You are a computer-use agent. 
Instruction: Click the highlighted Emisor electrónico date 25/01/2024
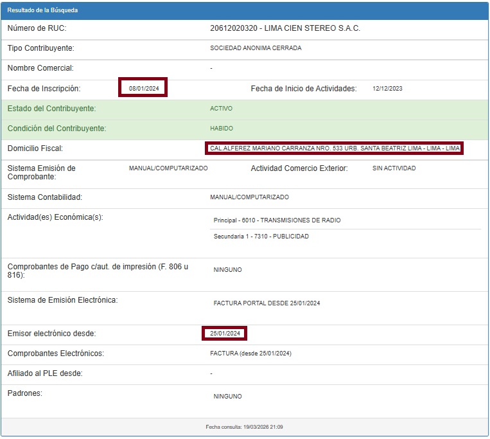point(225,334)
